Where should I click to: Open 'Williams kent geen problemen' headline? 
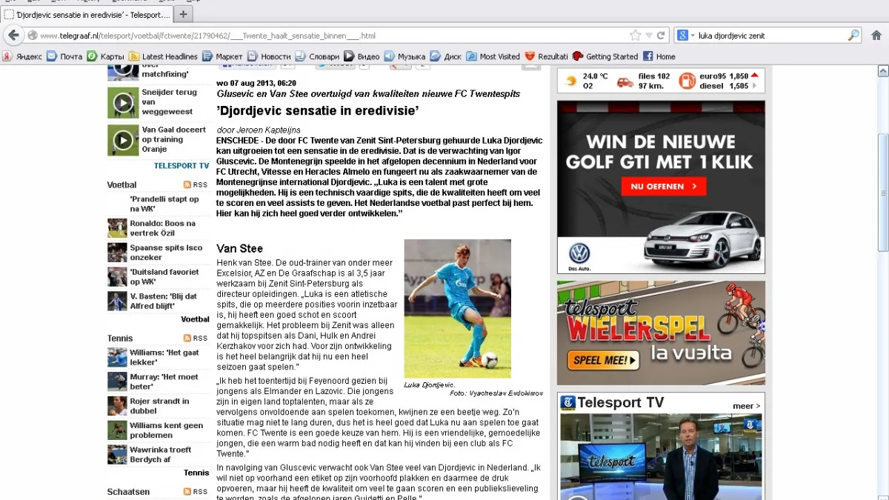click(x=166, y=430)
